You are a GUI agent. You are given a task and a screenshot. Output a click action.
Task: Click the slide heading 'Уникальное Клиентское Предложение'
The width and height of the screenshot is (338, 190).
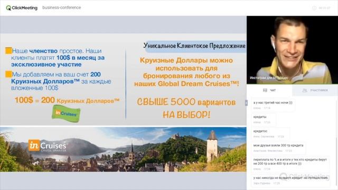[x=194, y=46]
